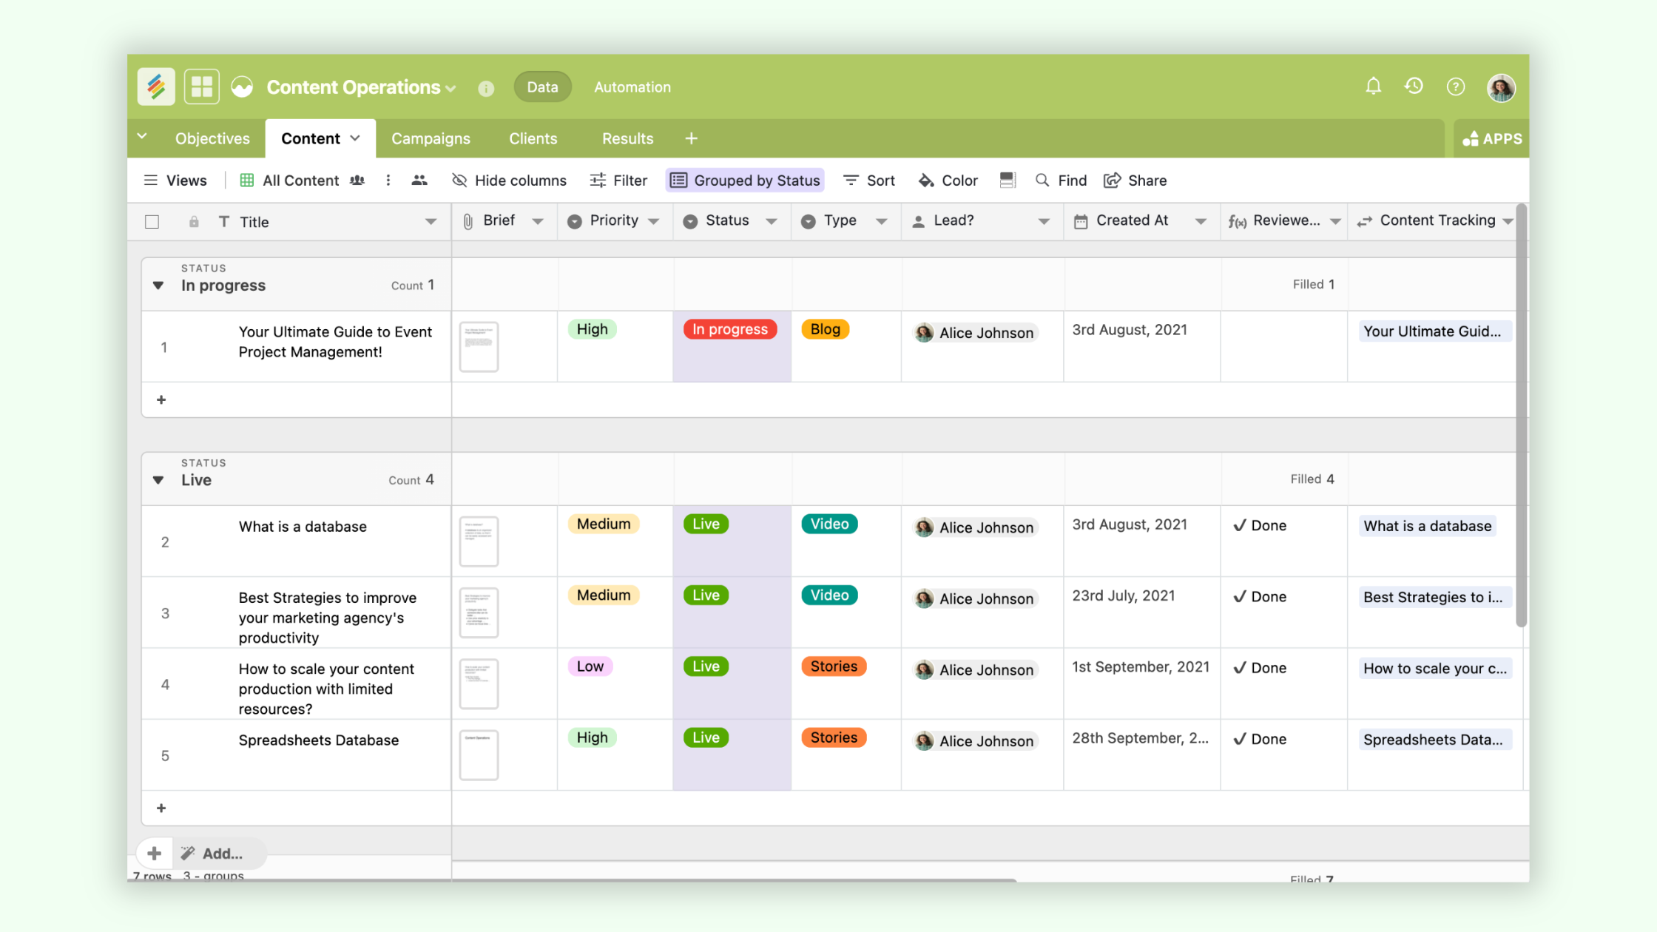Open brief thumbnail for What is a database
This screenshot has width=1657, height=932.
tap(479, 541)
